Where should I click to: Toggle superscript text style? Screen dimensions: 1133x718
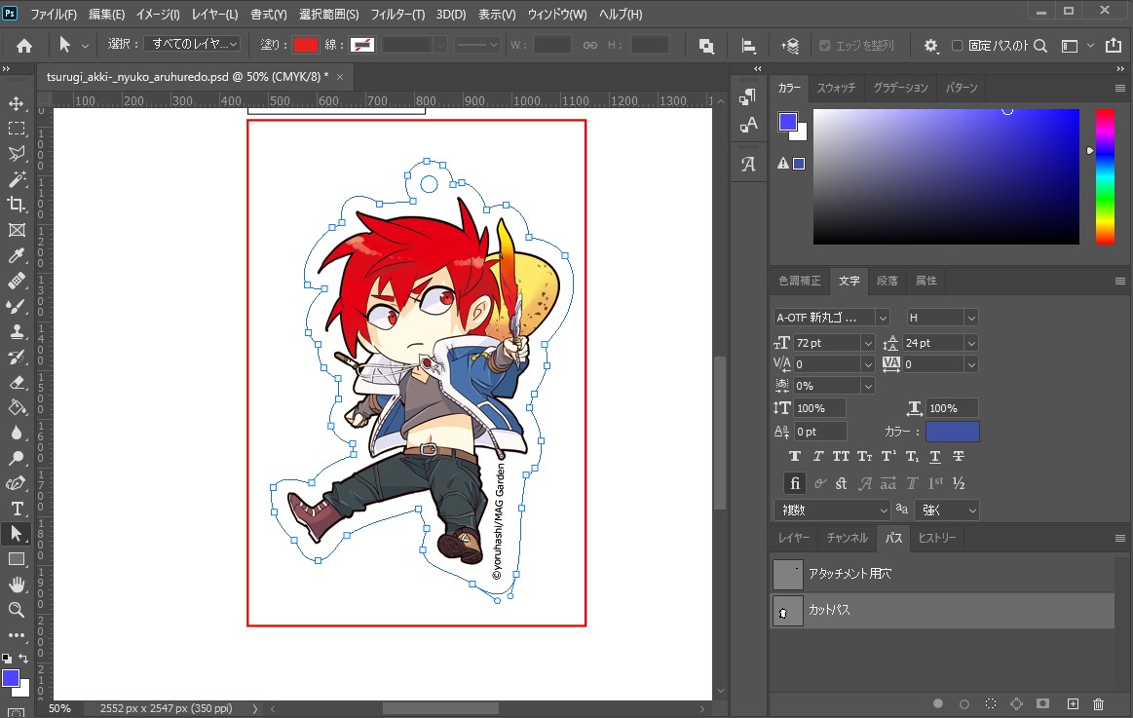(x=888, y=456)
